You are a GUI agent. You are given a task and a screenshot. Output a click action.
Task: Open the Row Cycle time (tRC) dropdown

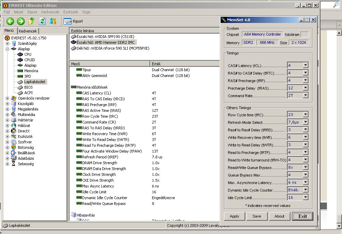(305, 115)
